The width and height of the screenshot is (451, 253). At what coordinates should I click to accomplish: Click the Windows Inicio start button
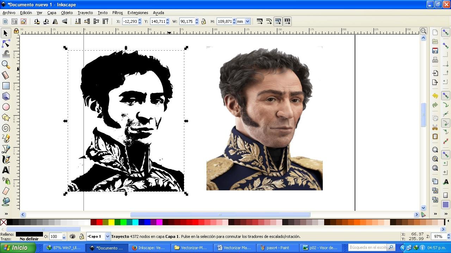click(18, 248)
